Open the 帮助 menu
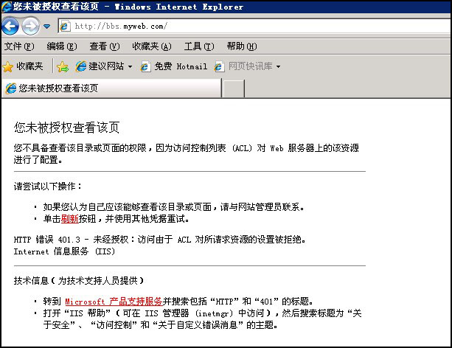Image resolution: width=452 pixels, height=348 pixels. pyautogui.click(x=241, y=46)
